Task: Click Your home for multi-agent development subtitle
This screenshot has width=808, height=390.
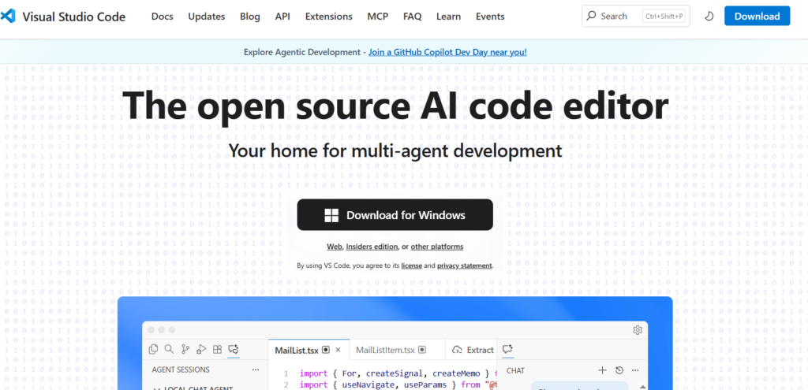Action: (395, 150)
